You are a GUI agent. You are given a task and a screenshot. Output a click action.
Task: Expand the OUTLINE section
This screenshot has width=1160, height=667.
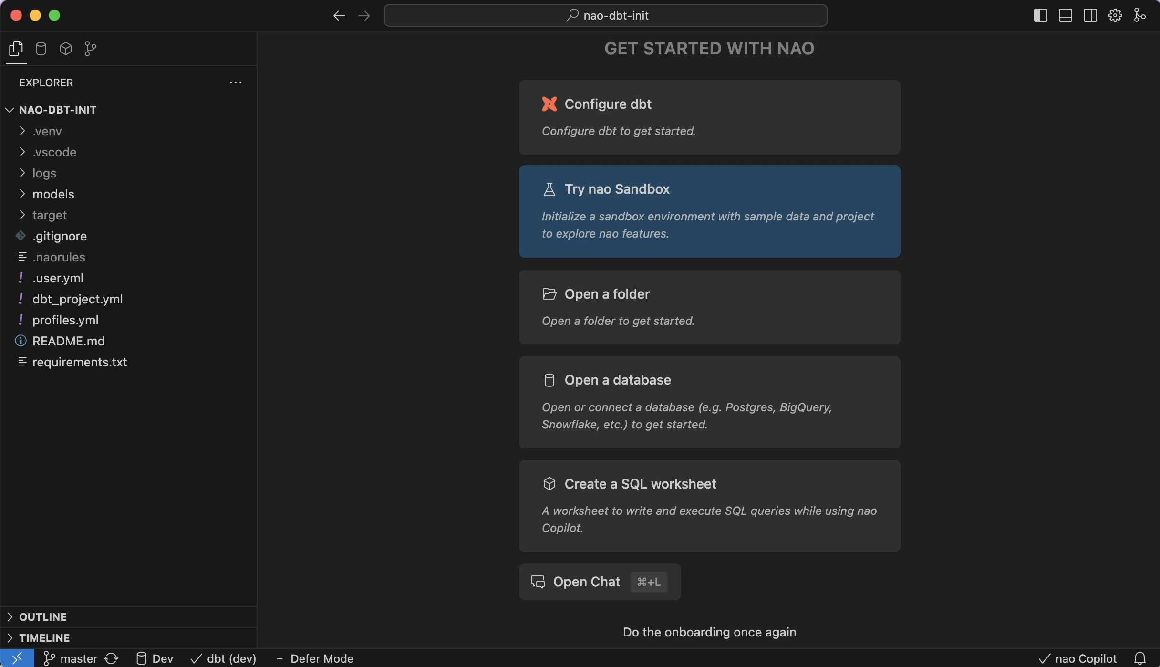pos(129,617)
